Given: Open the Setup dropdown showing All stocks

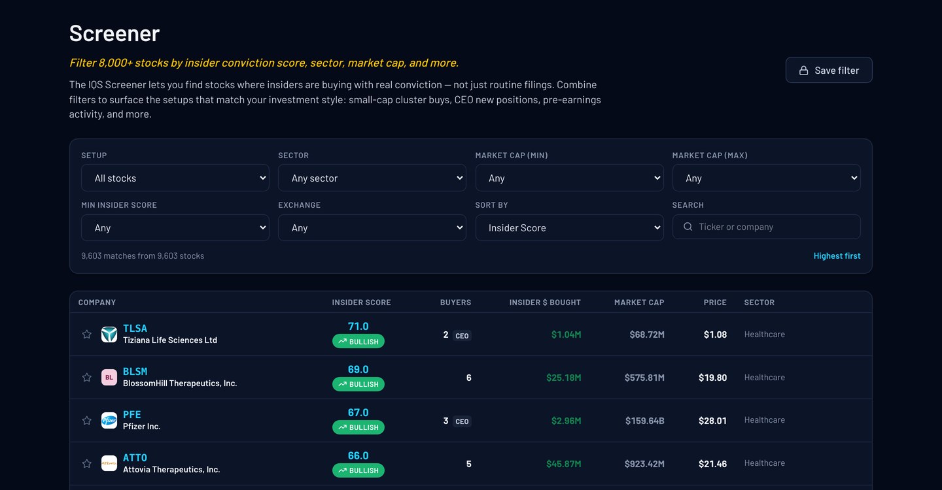Looking at the screenshot, I should [x=175, y=178].
